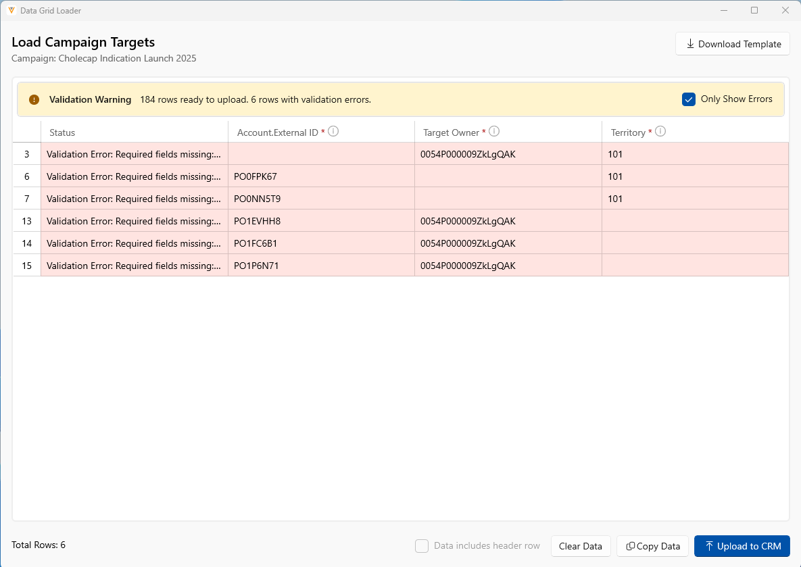The image size is (801, 567).
Task: Minimize the Data Grid Loader window
Action: [724, 11]
